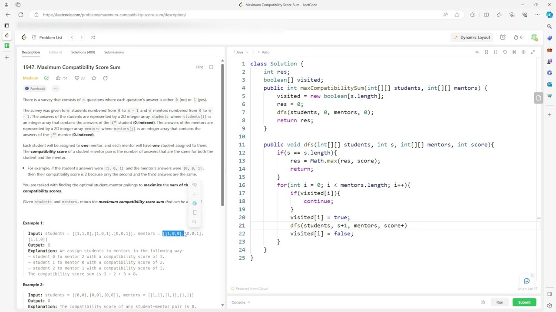Viewport: 556px width, 312px height.
Task: Click the problem title text
Action: tap(72, 67)
